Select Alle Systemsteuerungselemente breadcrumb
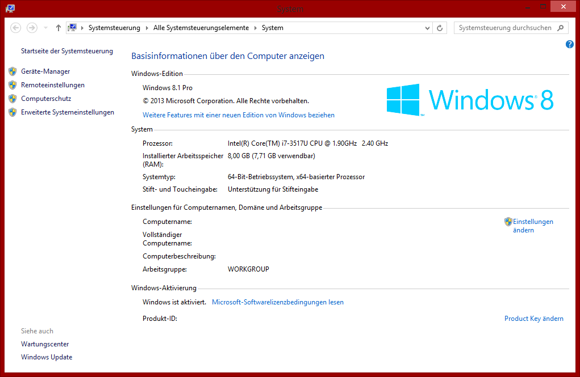The height and width of the screenshot is (377, 580). 201,28
